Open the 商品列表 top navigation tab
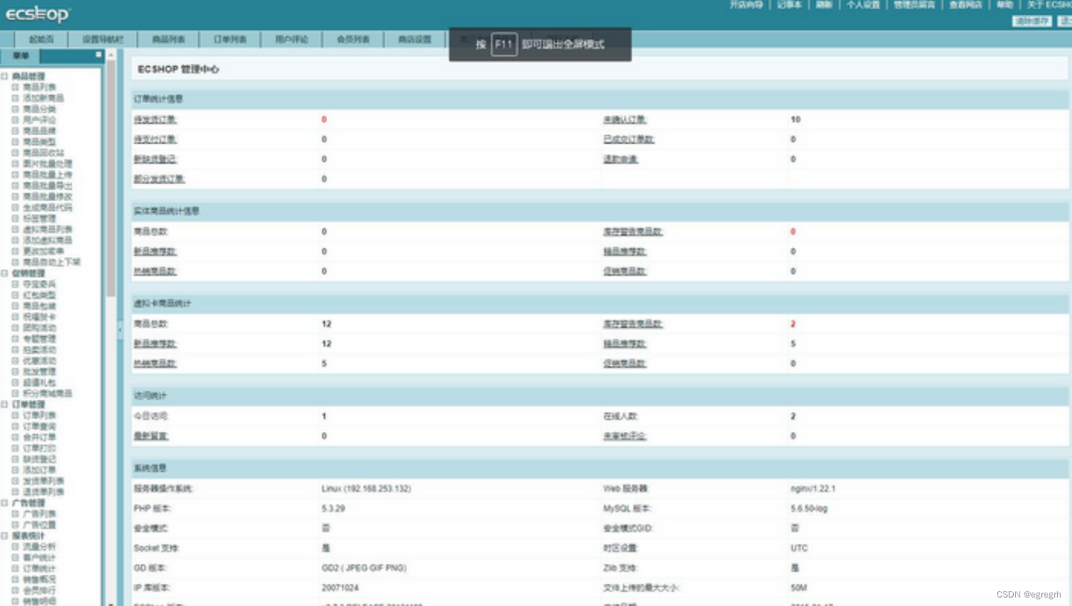Viewport: 1072px width, 606px height. (168, 39)
